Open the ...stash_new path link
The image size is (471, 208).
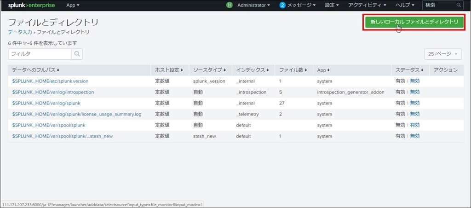click(x=63, y=136)
